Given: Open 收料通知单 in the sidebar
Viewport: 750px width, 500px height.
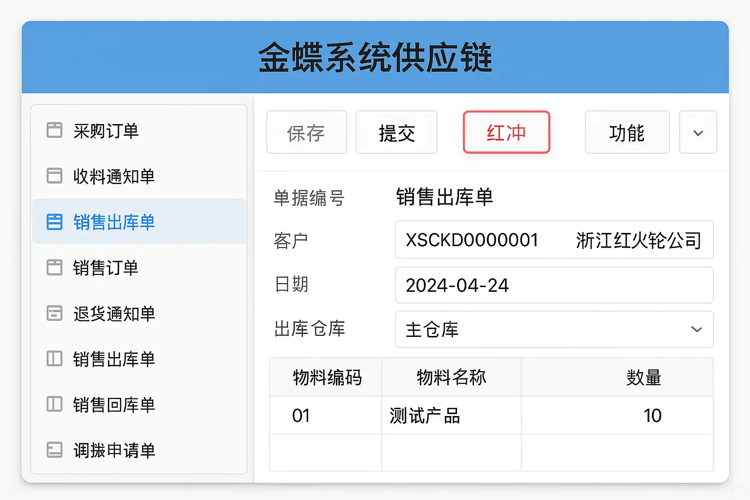Looking at the screenshot, I should coord(139,176).
